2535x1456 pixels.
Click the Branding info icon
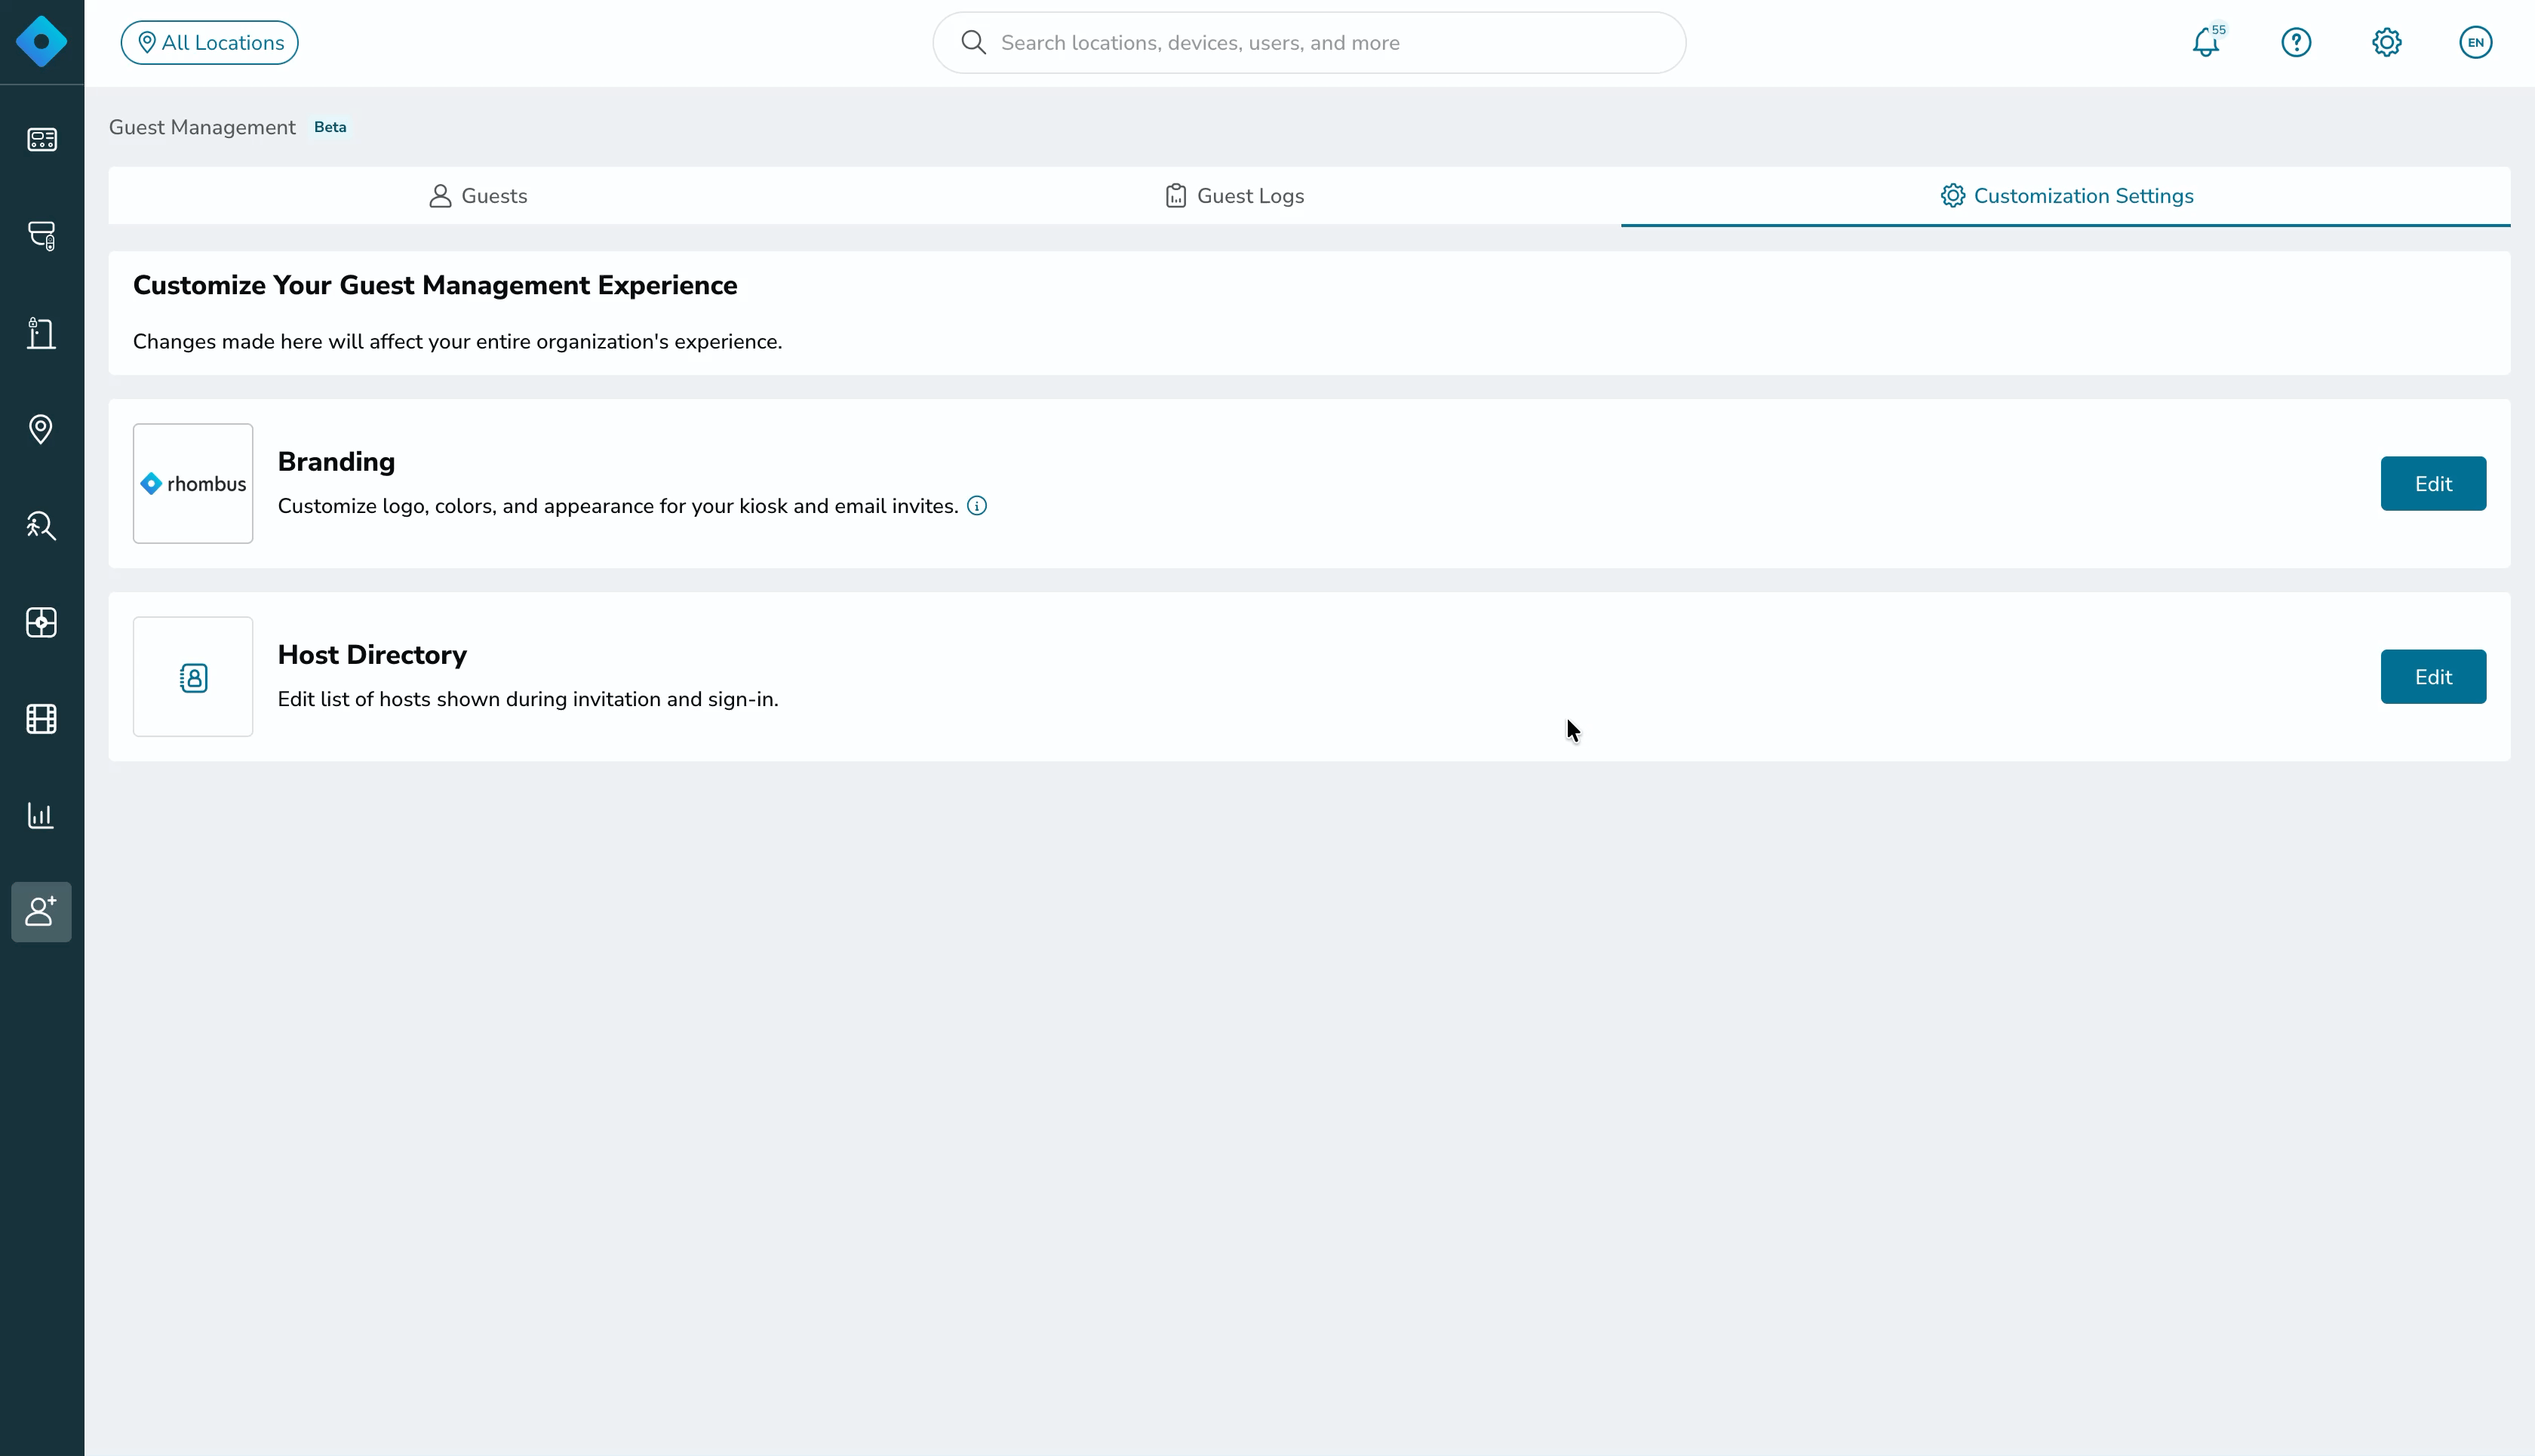coord(977,506)
